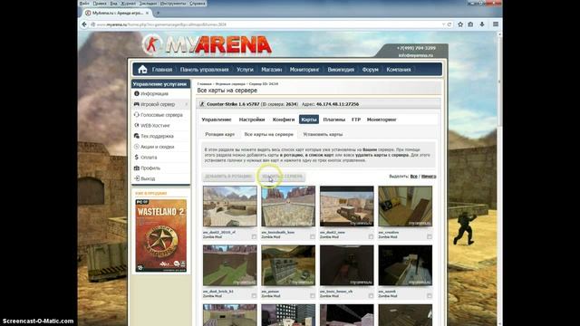580x326 pixels.
Task: Tick the checkbox under the dark assault map
Action: 429,296
